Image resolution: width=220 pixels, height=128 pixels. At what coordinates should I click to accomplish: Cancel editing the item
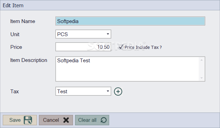(x=56, y=120)
